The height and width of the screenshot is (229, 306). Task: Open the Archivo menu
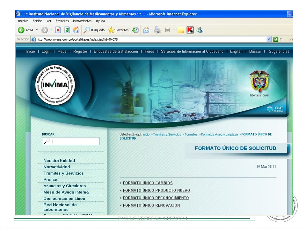coord(23,21)
